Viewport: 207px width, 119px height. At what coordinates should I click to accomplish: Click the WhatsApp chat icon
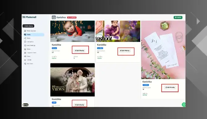coord(184,105)
